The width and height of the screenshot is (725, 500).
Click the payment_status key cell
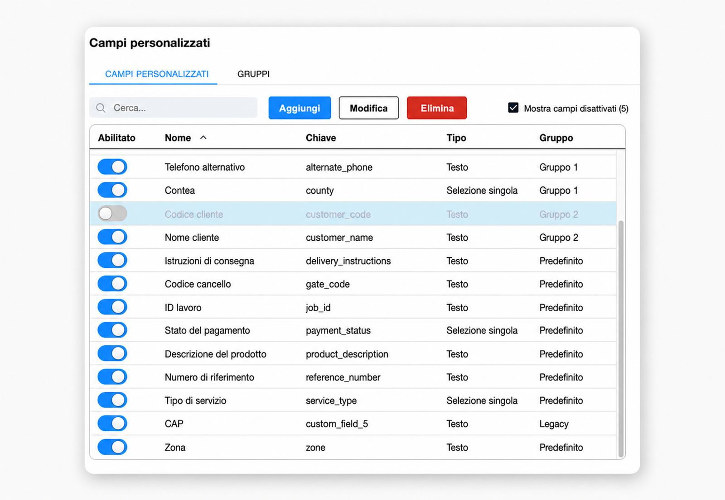pyautogui.click(x=338, y=331)
